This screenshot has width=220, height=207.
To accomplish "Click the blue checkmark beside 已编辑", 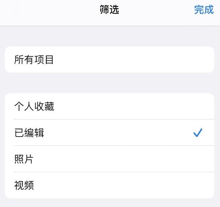I will click(198, 133).
